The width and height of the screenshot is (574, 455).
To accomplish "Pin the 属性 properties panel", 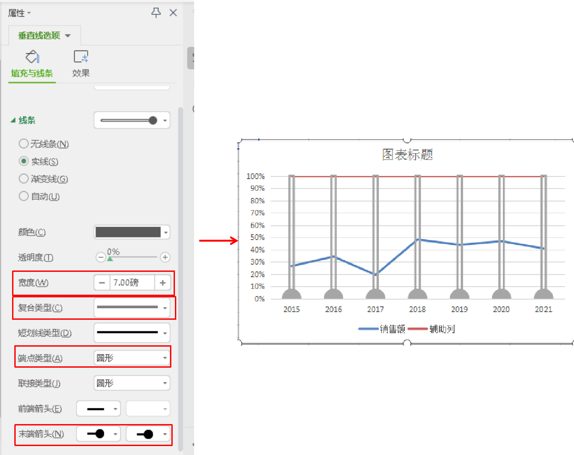I will (156, 13).
